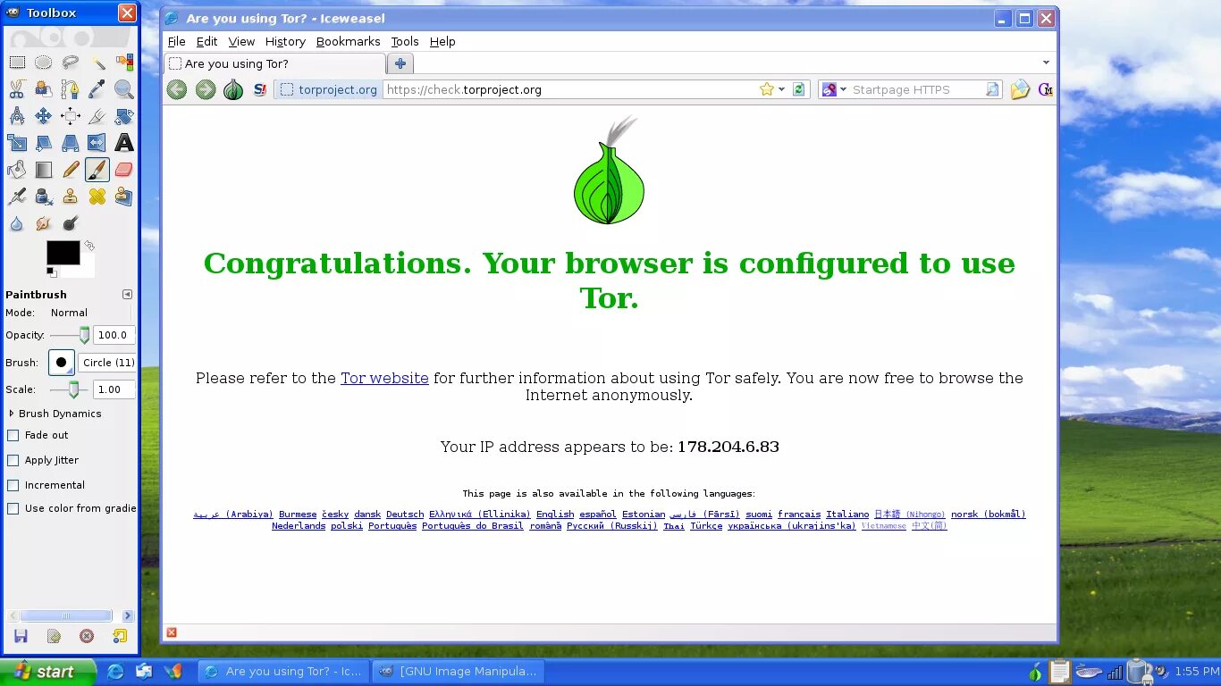Click the Startpage HTTPS search field
This screenshot has height=686, width=1221.
(x=916, y=89)
